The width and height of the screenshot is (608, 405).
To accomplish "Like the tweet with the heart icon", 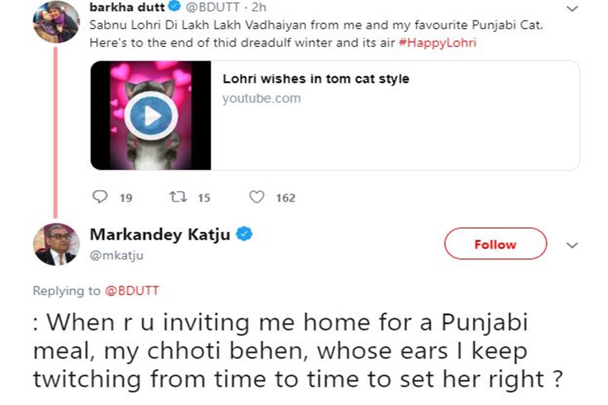I will click(257, 196).
